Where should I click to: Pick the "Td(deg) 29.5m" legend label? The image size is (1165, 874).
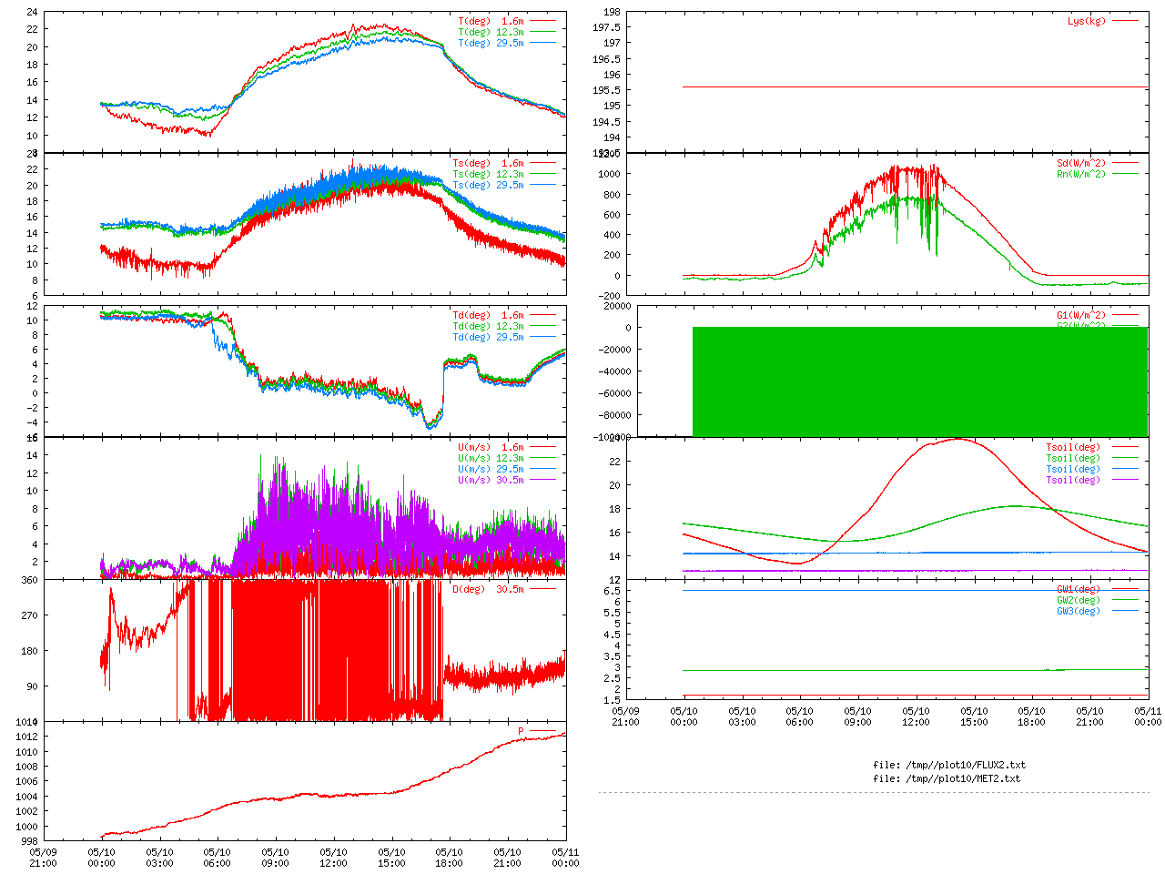pyautogui.click(x=489, y=338)
